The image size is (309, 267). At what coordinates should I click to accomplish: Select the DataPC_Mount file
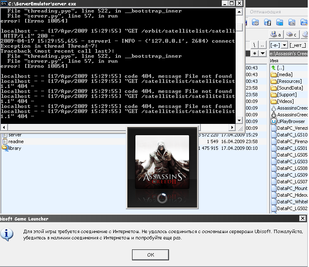[289, 188]
